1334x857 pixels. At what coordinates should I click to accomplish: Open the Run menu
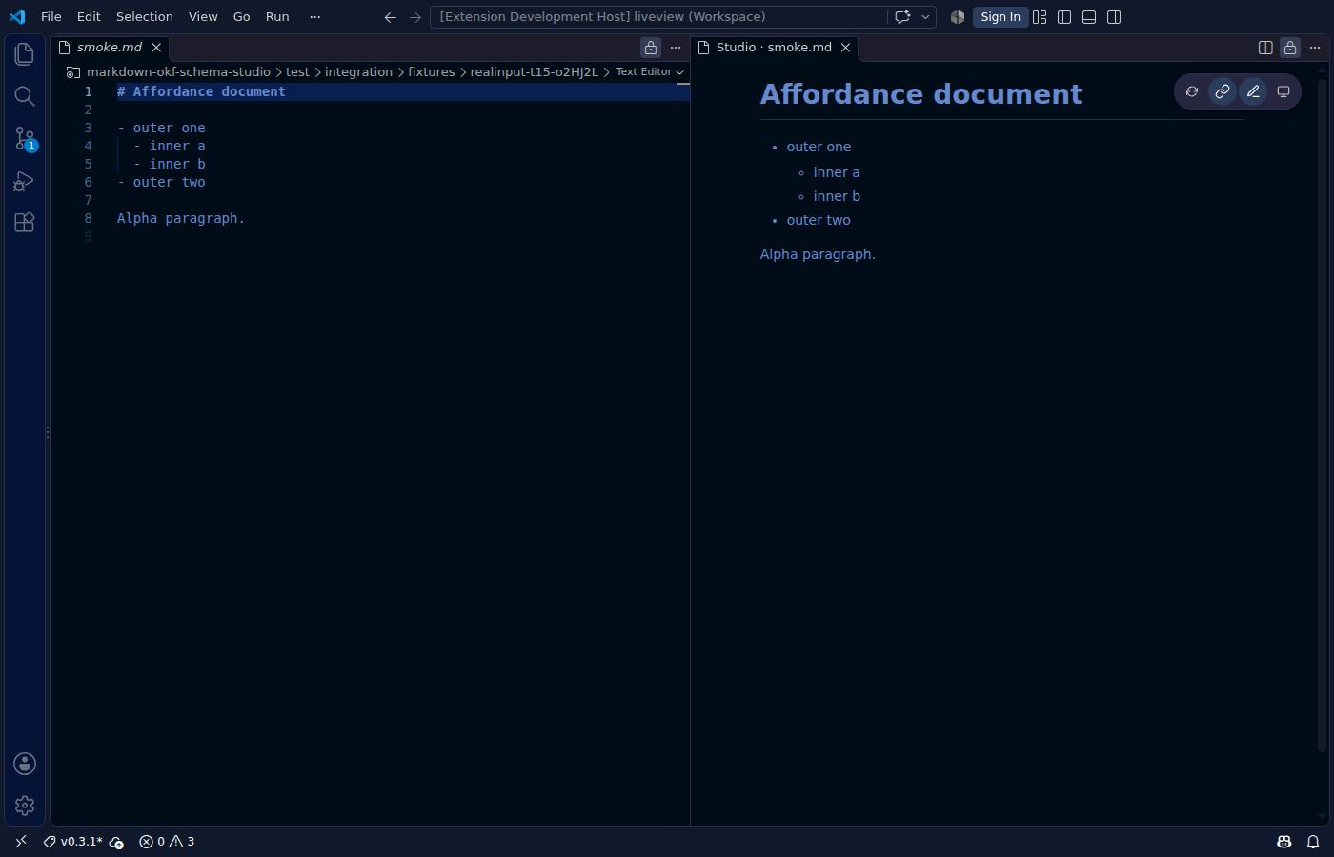[277, 17]
